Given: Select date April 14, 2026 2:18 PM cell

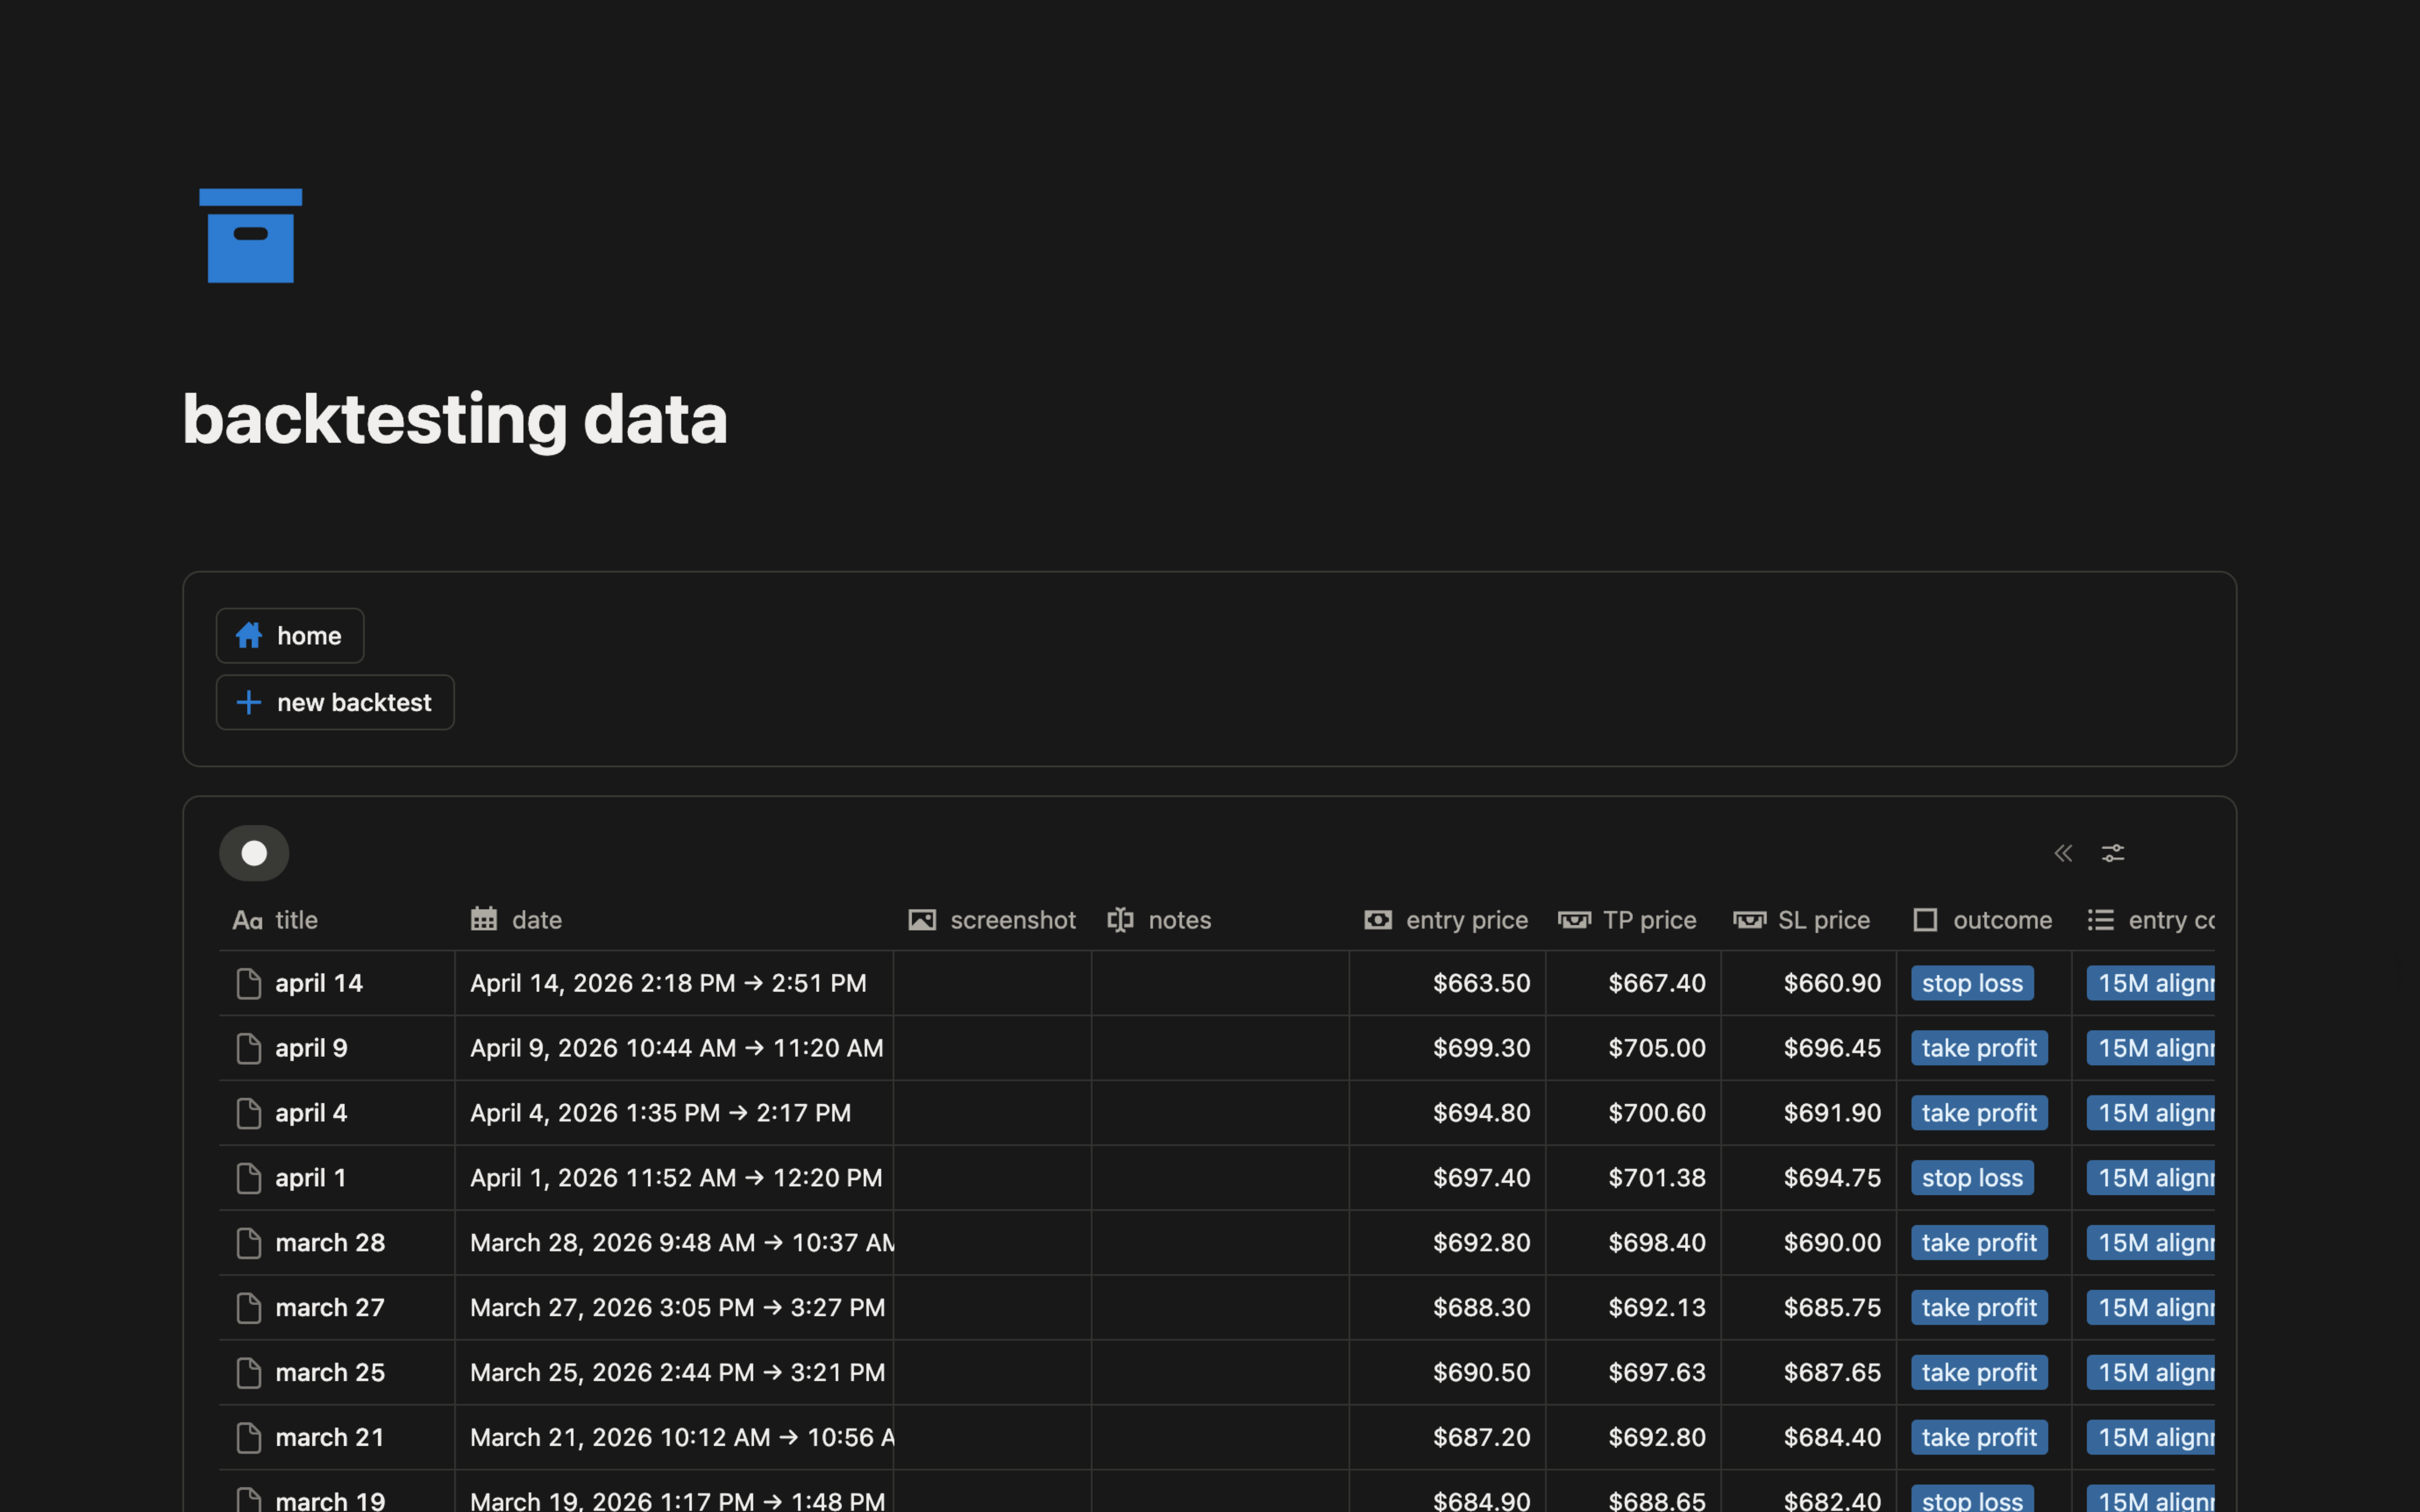Looking at the screenshot, I should pyautogui.click(x=674, y=983).
